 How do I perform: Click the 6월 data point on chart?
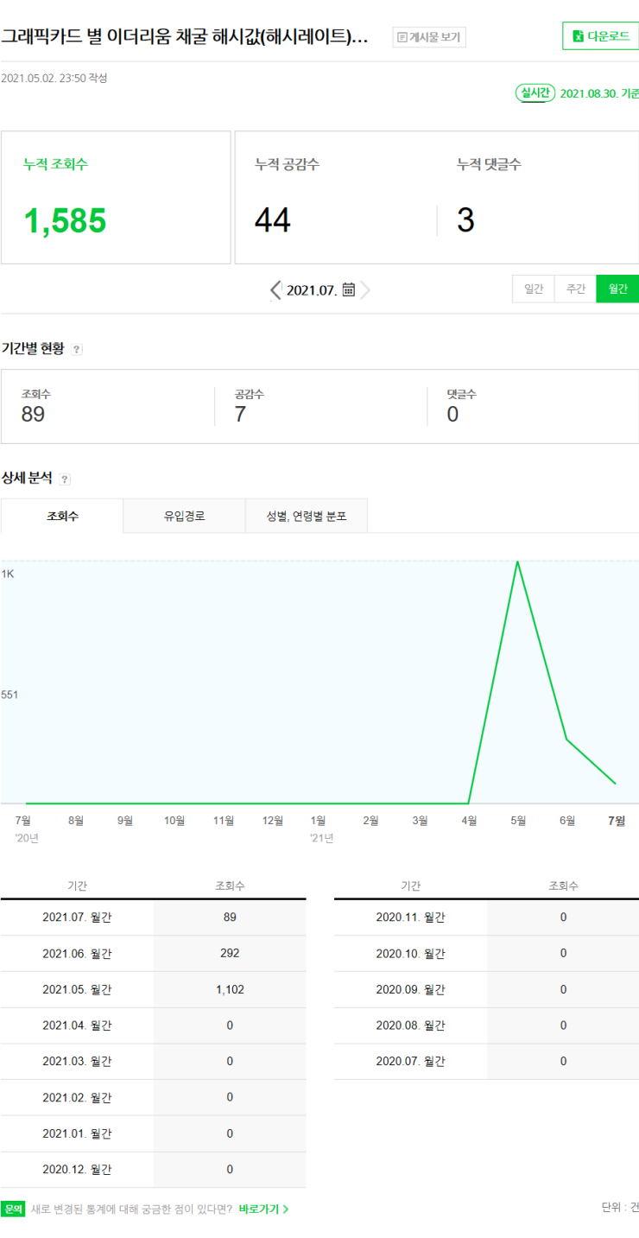click(566, 740)
